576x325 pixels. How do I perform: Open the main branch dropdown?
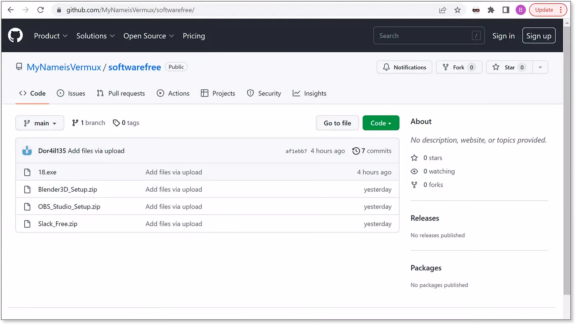pyautogui.click(x=40, y=123)
